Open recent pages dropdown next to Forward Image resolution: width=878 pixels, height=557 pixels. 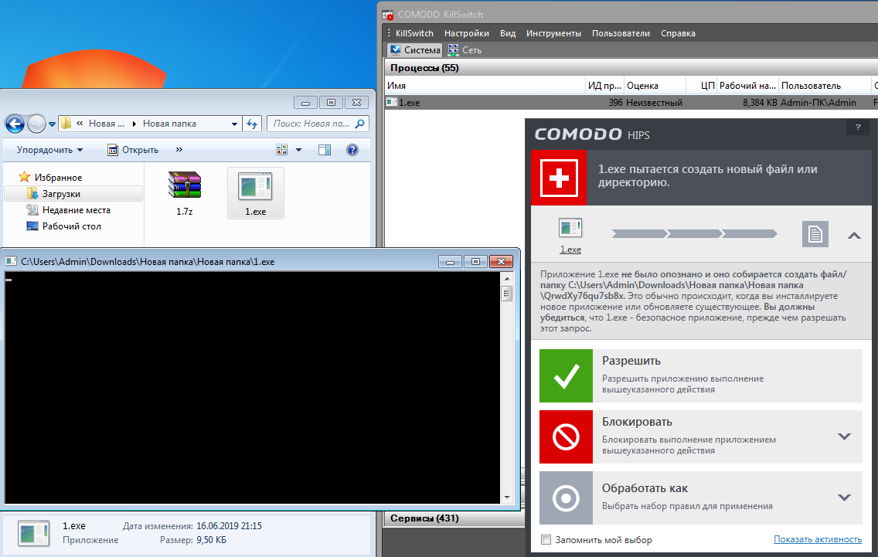(x=52, y=124)
